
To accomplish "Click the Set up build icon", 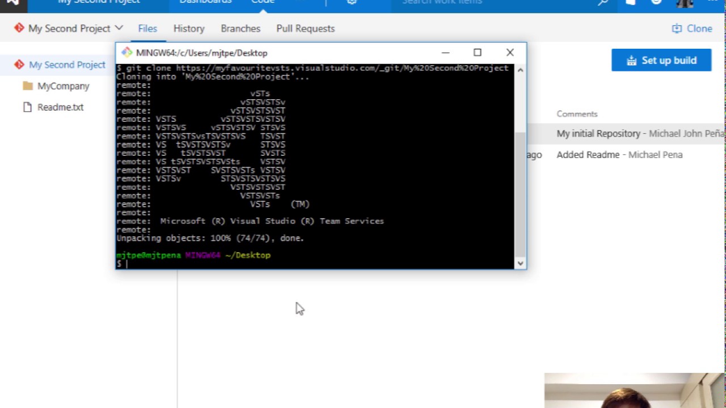I will pos(631,61).
